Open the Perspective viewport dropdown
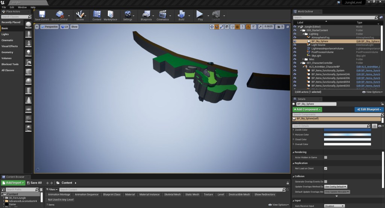This screenshot has height=208, width=385. tap(49, 27)
